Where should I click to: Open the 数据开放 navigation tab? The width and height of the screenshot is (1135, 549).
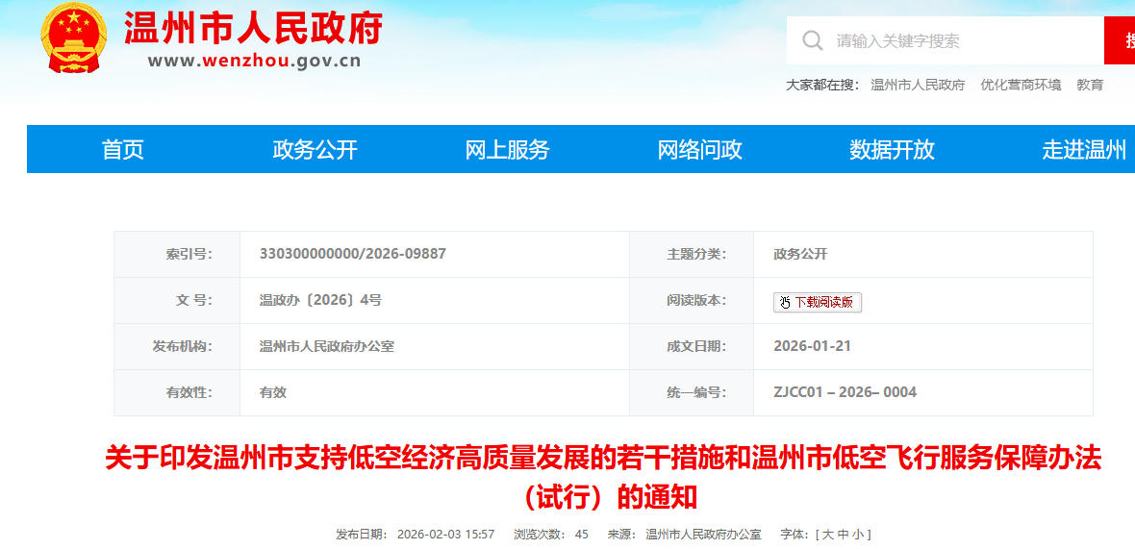(892, 150)
